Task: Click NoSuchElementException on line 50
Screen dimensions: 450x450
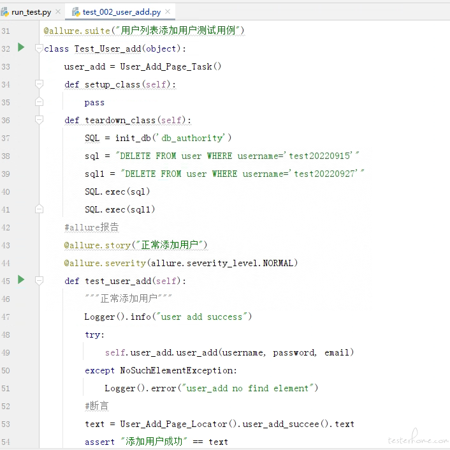Action: click(x=176, y=370)
